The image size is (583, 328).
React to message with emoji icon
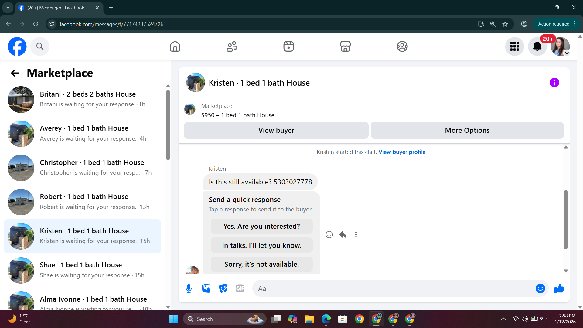329,234
